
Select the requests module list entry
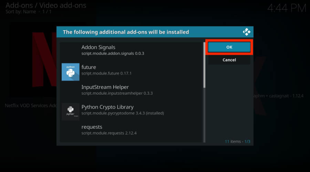tap(131, 131)
